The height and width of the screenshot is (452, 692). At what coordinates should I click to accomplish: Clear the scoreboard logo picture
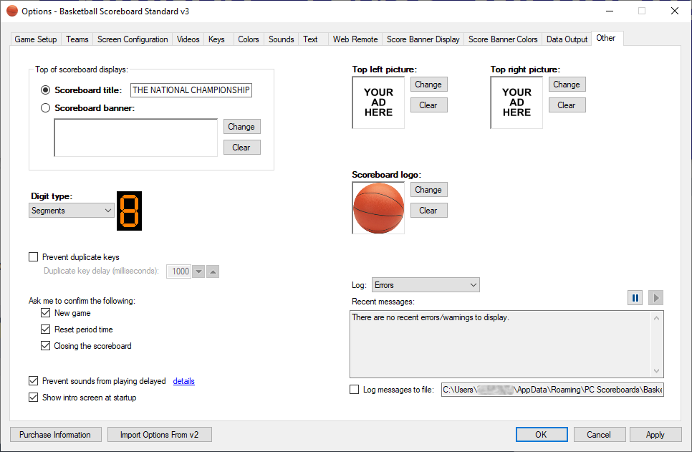coord(428,211)
